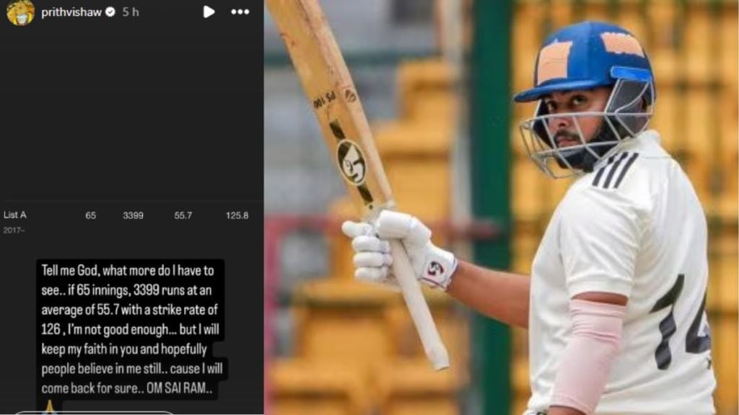Click the 2017– career span label
Viewport: 739px width, 415px height.
coord(14,230)
